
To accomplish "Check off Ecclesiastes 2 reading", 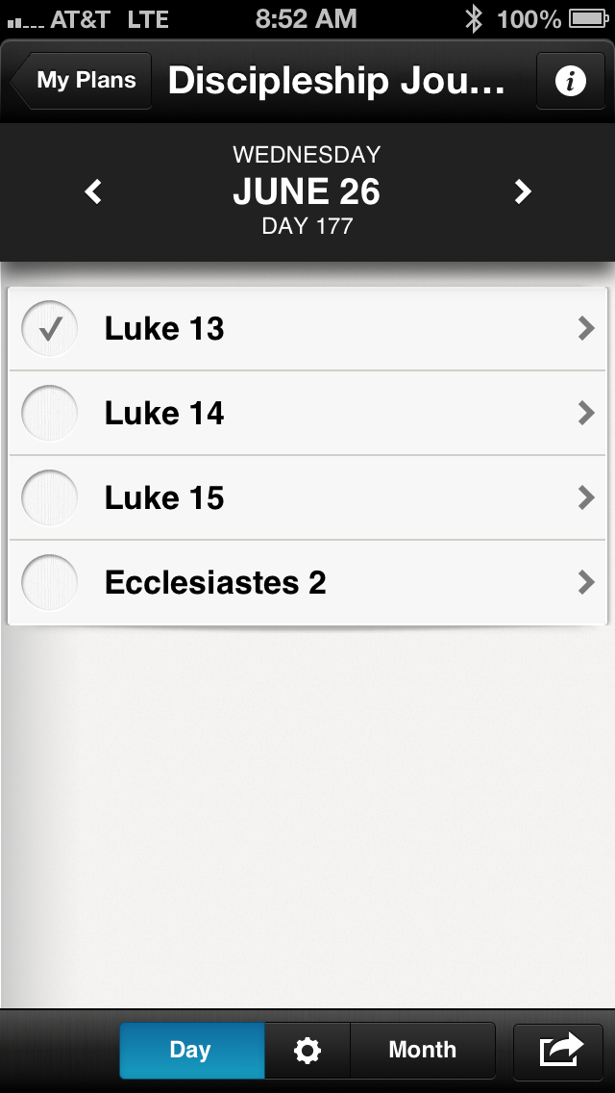I will click(49, 583).
